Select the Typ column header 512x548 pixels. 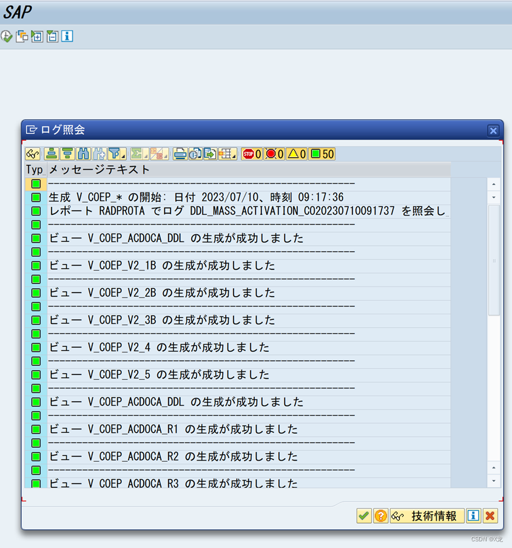pyautogui.click(x=33, y=170)
